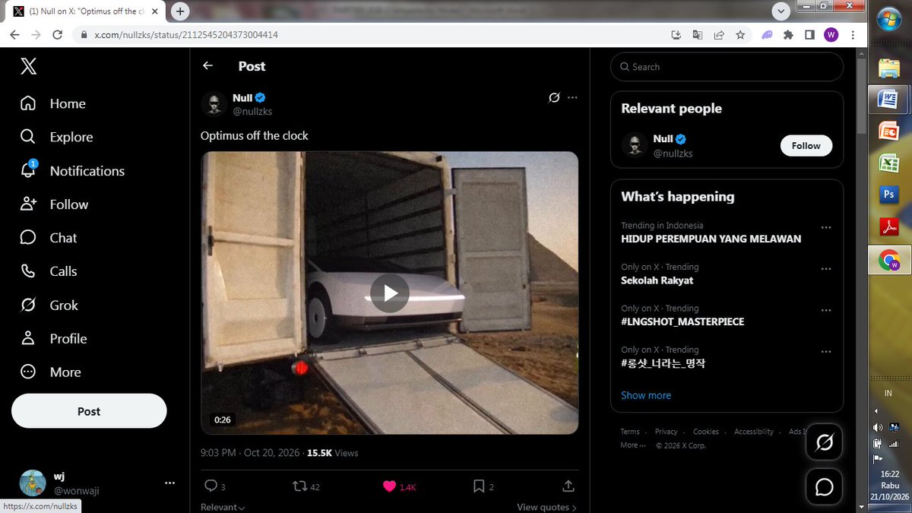Viewport: 912px width, 513px height.
Task: Open Home from the X sidebar
Action: [x=52, y=103]
